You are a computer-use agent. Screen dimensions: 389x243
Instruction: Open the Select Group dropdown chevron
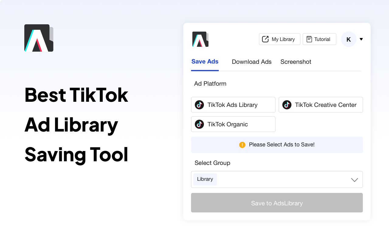tap(354, 180)
